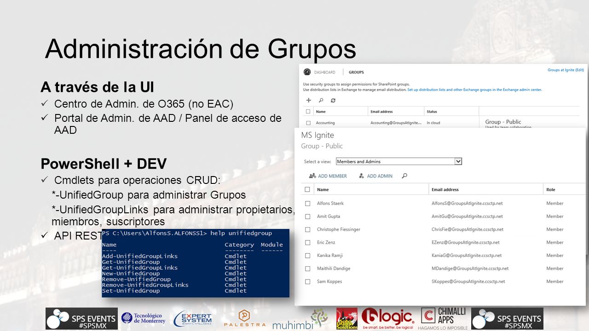Click the muhimbi logo
This screenshot has width=589, height=331.
pos(300,320)
